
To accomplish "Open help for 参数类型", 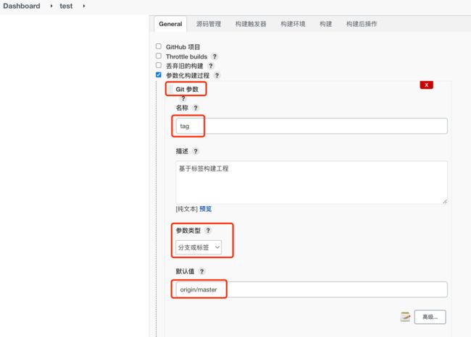I will coord(208,231).
